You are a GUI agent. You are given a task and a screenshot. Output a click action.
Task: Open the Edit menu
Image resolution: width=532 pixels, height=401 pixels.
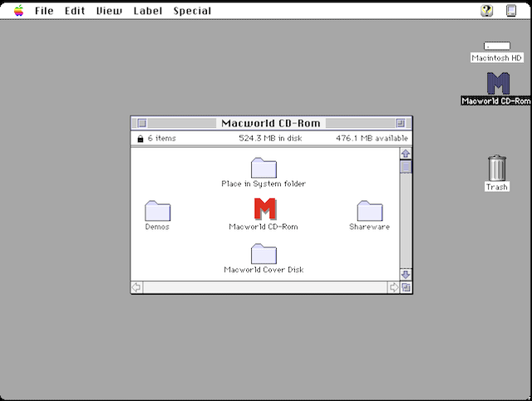(x=75, y=11)
